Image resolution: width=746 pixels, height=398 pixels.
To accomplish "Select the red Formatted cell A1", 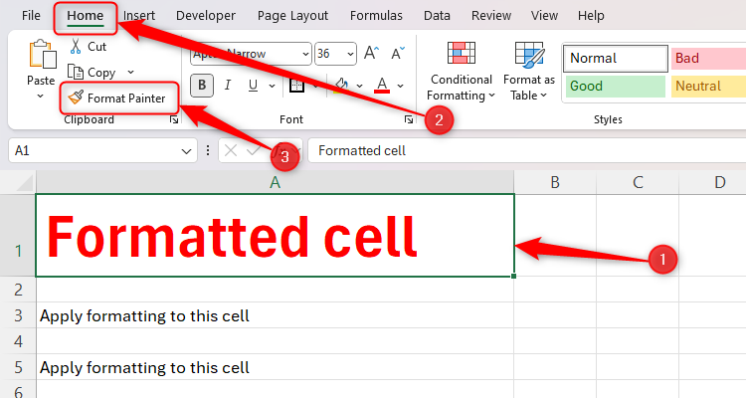I will (275, 235).
